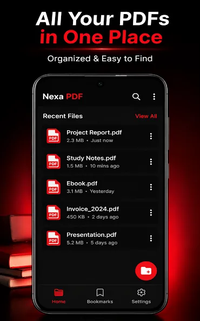Select the '3.1 MB • Yesterday' details
The width and height of the screenshot is (200, 321).
[90, 191]
